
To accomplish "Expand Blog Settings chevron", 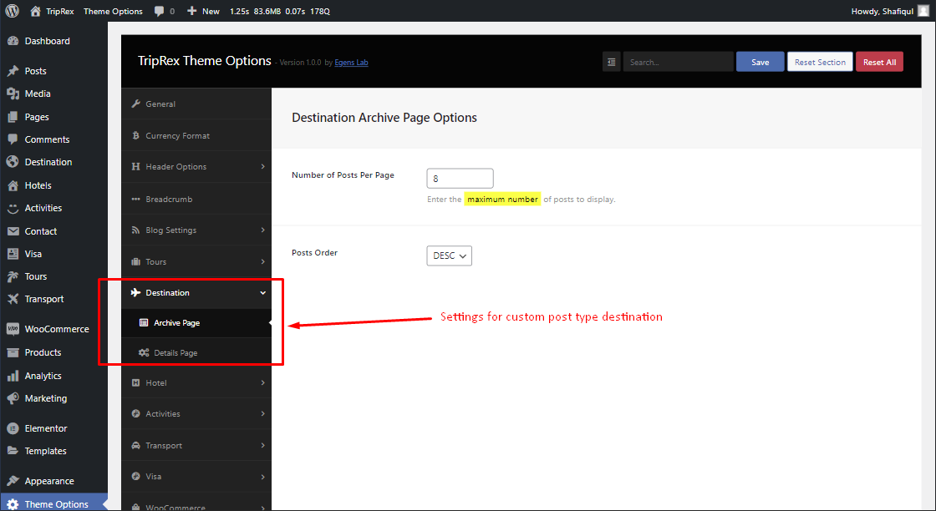I will click(x=262, y=230).
